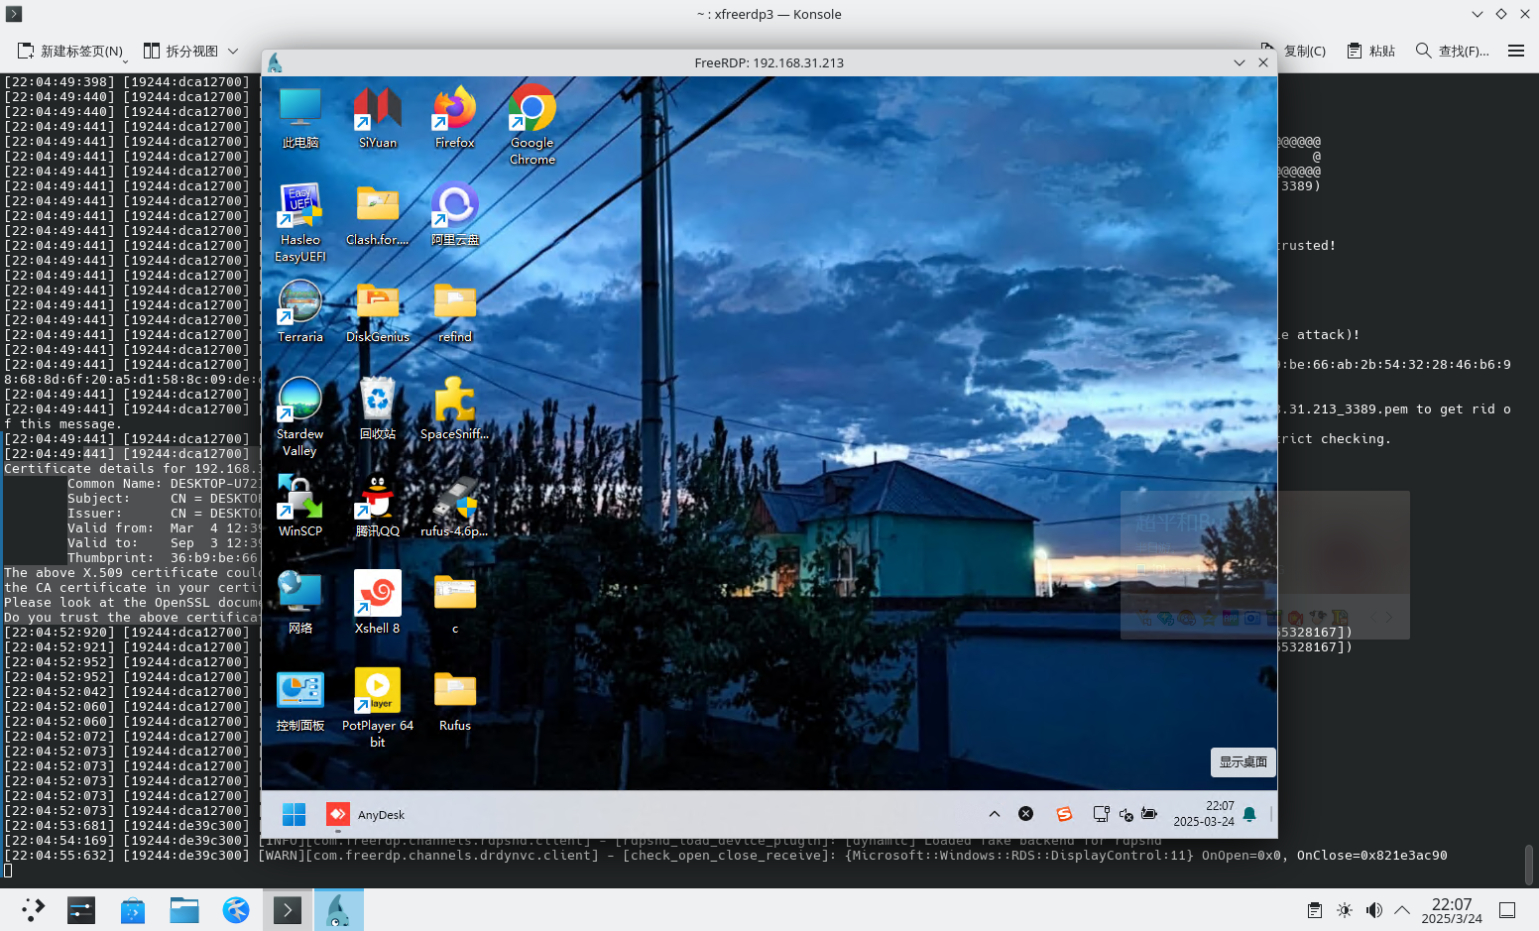This screenshot has width=1539, height=931.
Task: Select the Rufus folder icon
Action: coord(455,700)
